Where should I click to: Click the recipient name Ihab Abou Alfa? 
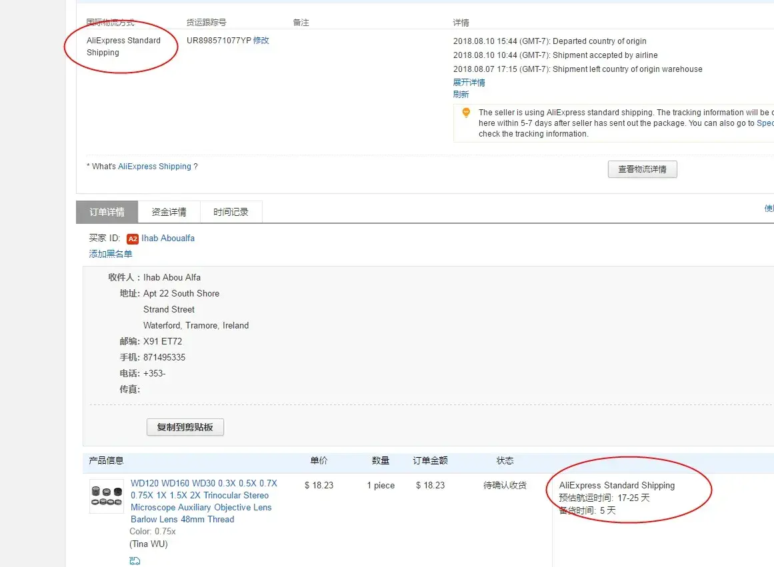pos(172,277)
